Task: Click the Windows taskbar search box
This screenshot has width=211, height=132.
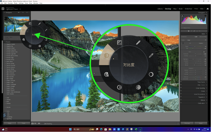Action: click(x=83, y=129)
